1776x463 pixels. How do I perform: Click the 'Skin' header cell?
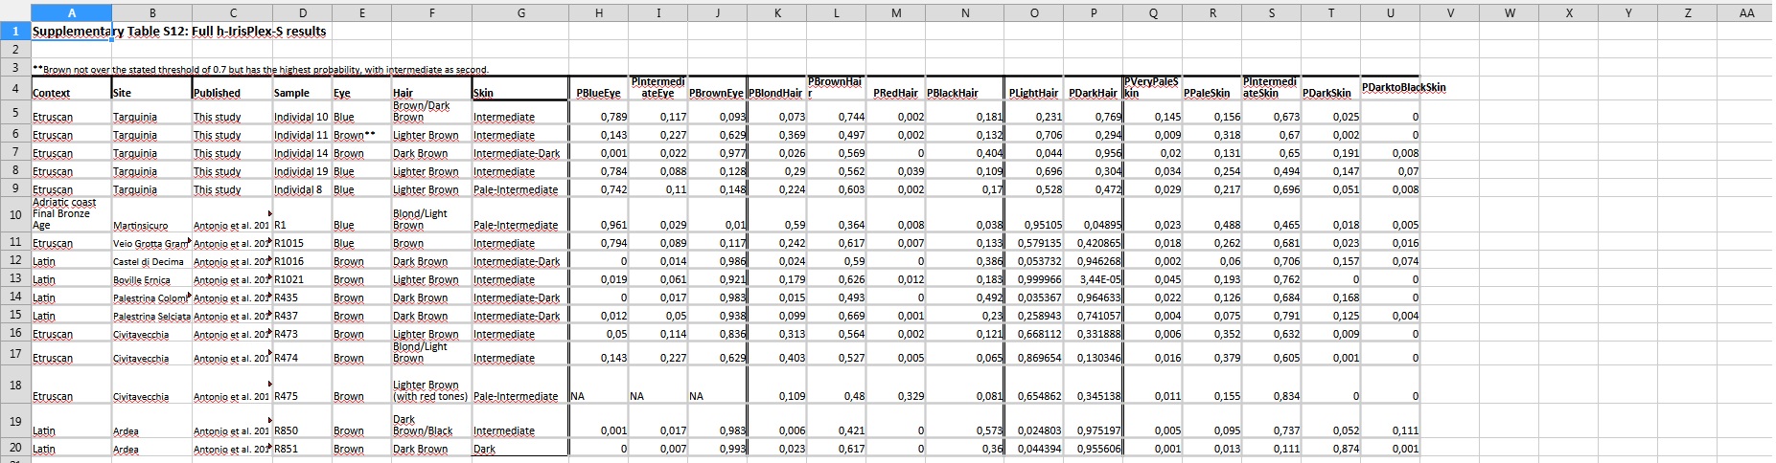[520, 88]
